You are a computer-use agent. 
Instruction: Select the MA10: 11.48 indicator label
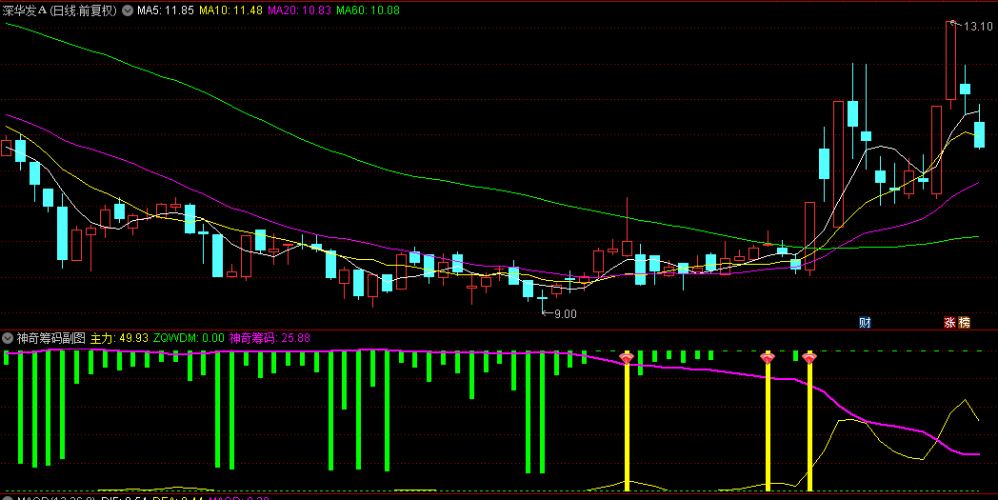(x=230, y=10)
